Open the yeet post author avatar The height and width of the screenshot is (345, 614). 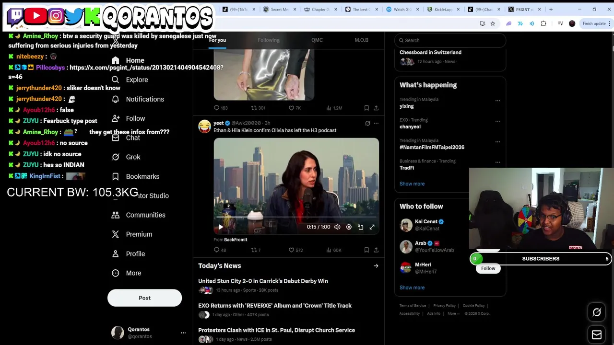tap(205, 126)
